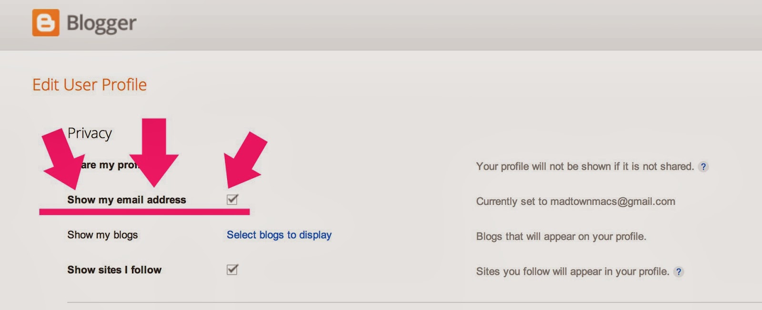
Task: Click the pink underline beneath email row
Action: [144, 212]
